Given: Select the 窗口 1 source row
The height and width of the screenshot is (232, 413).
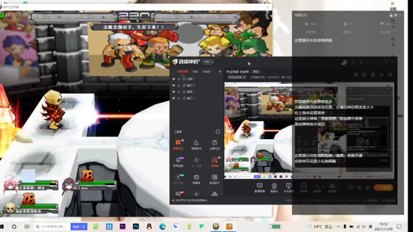Looking at the screenshot, I should (x=197, y=98).
